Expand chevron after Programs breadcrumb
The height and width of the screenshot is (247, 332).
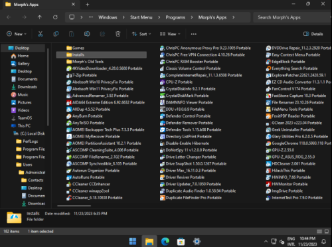coord(192,17)
